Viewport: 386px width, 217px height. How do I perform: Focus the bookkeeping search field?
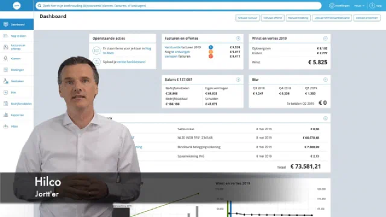(179, 5)
